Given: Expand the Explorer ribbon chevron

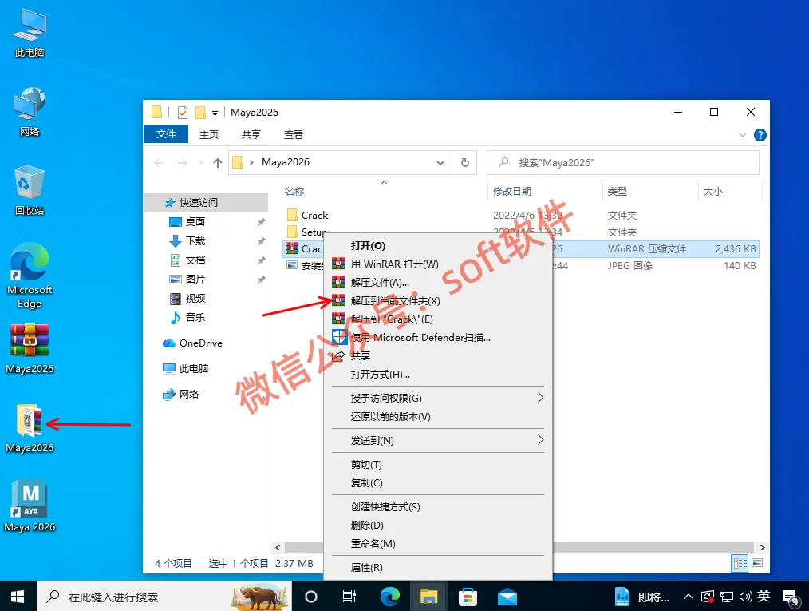Looking at the screenshot, I should pos(743,135).
